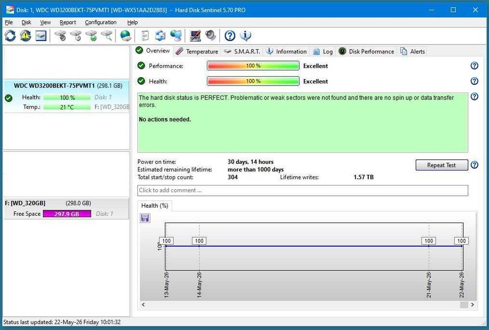The height and width of the screenshot is (330, 489).
Task: Select the Health (%) chart tab
Action: [x=155, y=206]
